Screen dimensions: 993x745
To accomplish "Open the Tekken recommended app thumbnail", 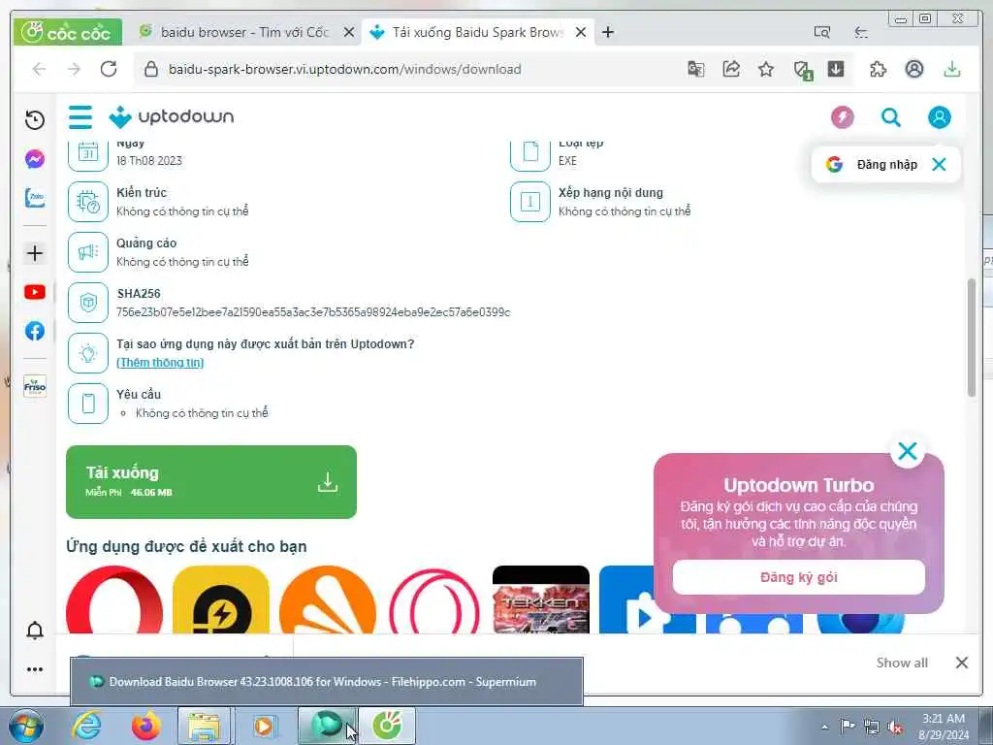I will tap(541, 599).
